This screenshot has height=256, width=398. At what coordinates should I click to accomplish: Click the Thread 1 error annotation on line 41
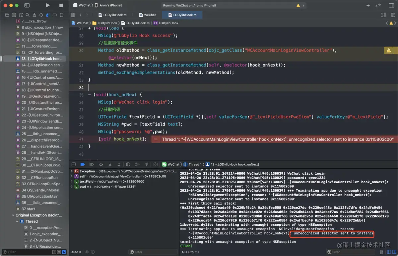275,139
